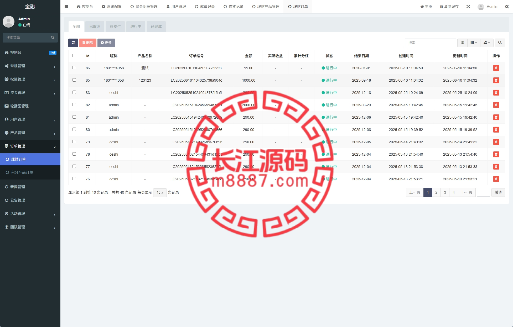Expand 团队管理 sidebar menu
This screenshot has width=513, height=327.
click(30, 227)
